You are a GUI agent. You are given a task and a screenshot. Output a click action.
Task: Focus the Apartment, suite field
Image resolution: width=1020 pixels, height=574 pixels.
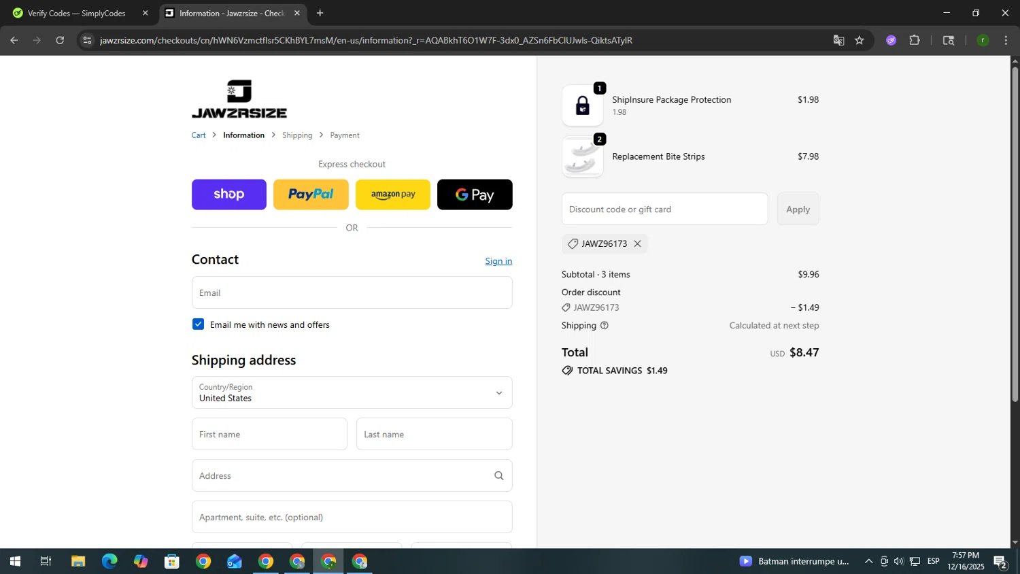pyautogui.click(x=352, y=517)
